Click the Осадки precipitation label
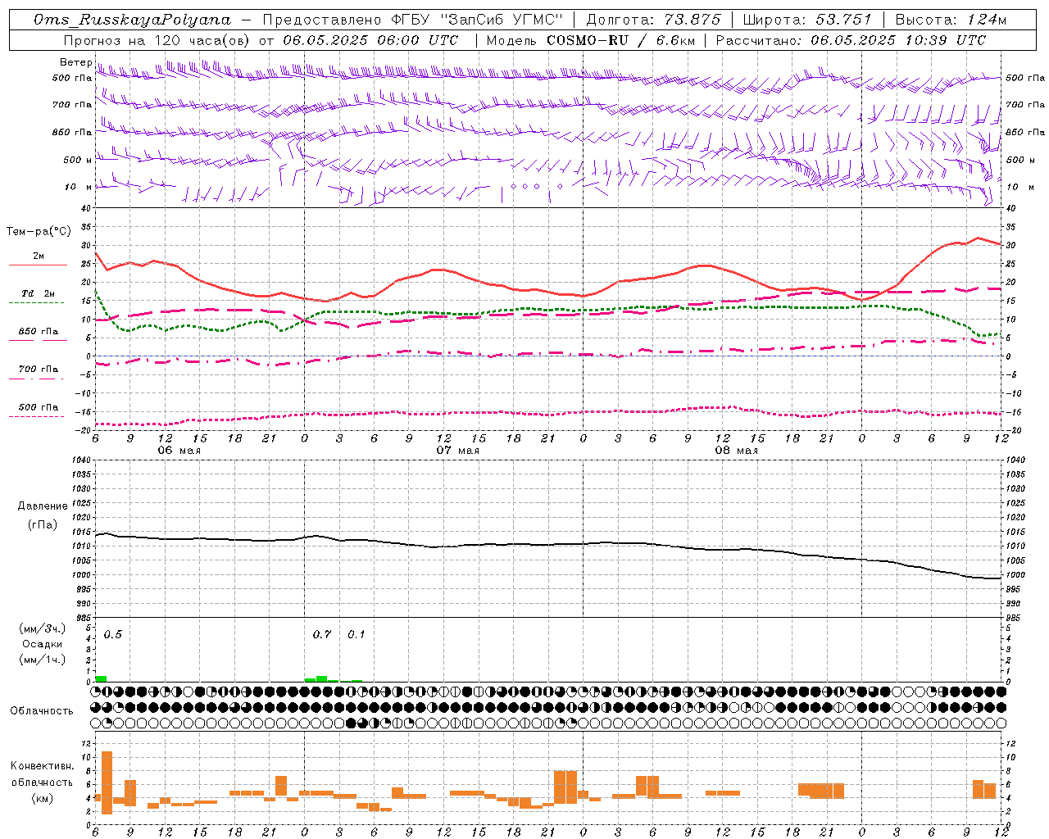The width and height of the screenshot is (1049, 839). click(x=43, y=644)
